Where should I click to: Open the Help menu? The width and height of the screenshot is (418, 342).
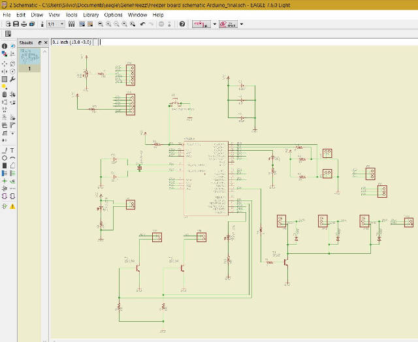pos(158,15)
